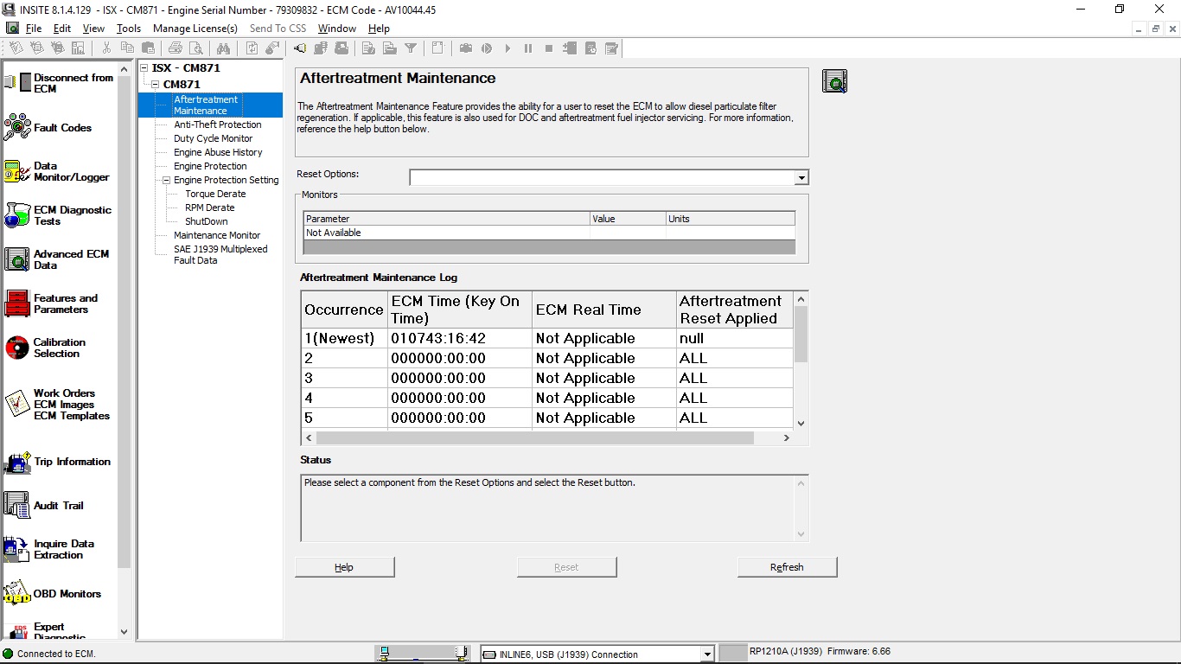This screenshot has width=1181, height=664.
Task: Open the Edit menu
Action: (x=62, y=29)
